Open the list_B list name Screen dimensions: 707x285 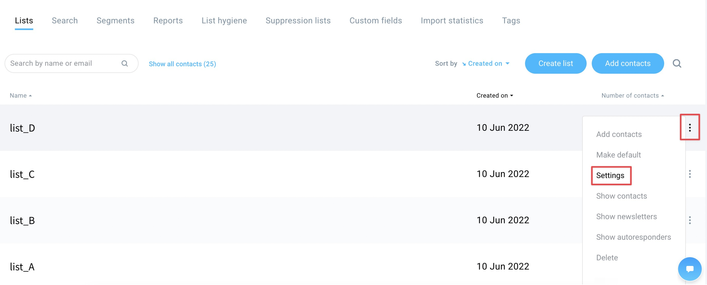coord(22,221)
